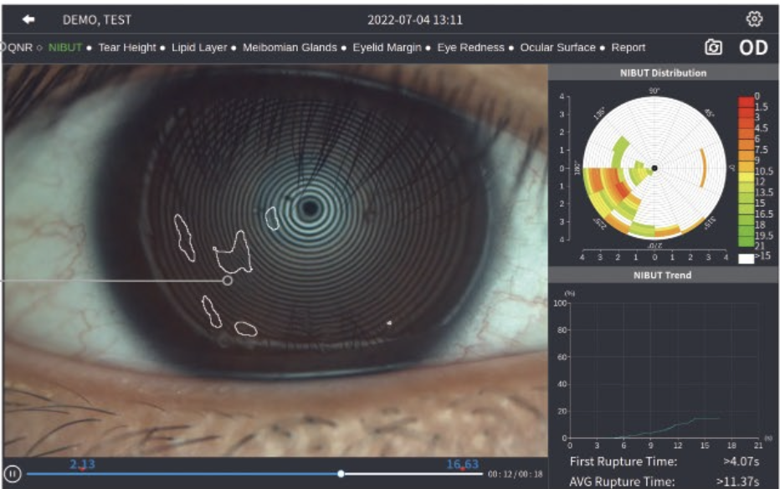Open settings with the gear icon
780x489 pixels.
(x=754, y=19)
